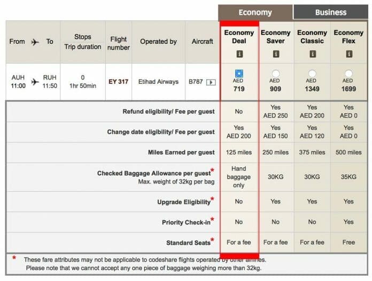
Task: Click the Standard Seats label
Action: 188,243
